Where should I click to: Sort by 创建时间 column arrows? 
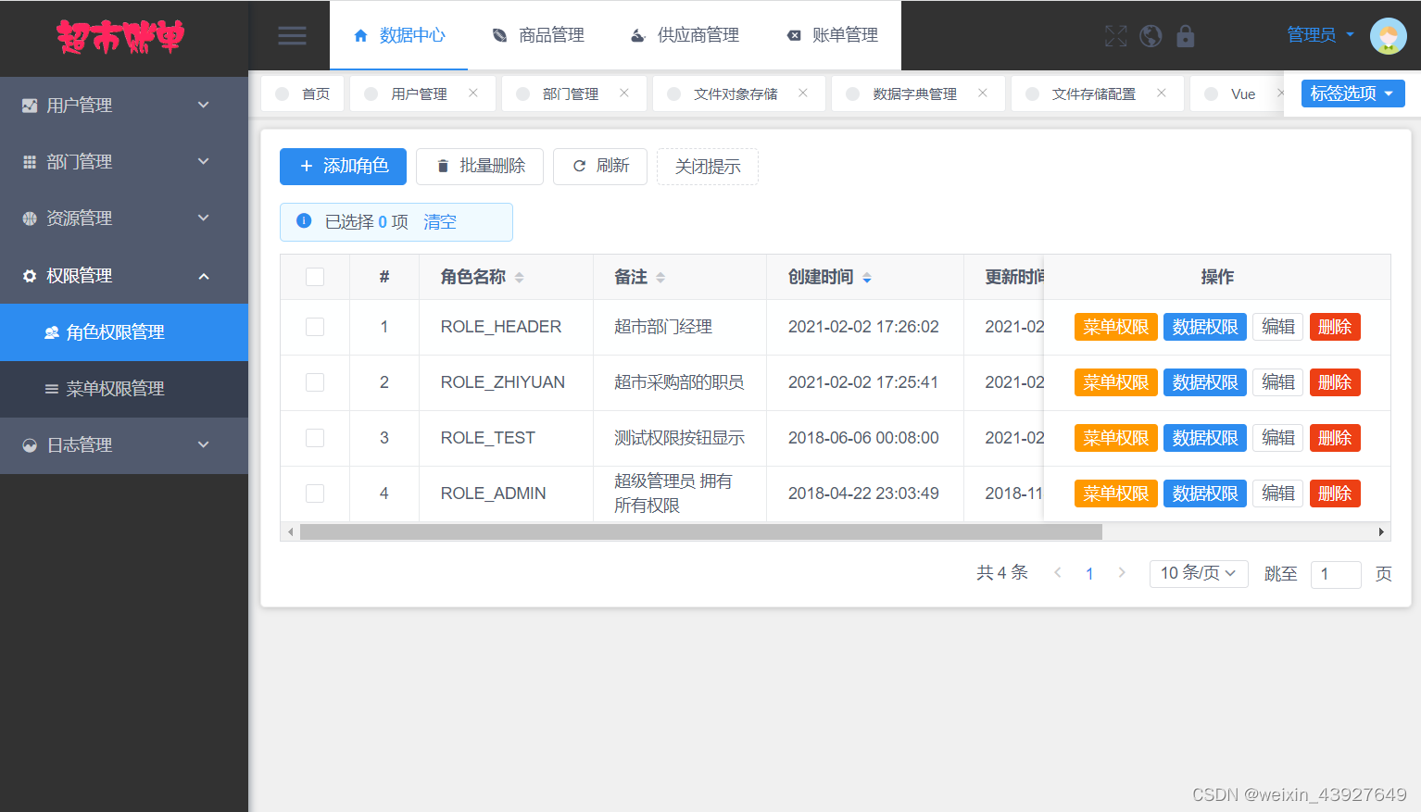click(x=867, y=278)
